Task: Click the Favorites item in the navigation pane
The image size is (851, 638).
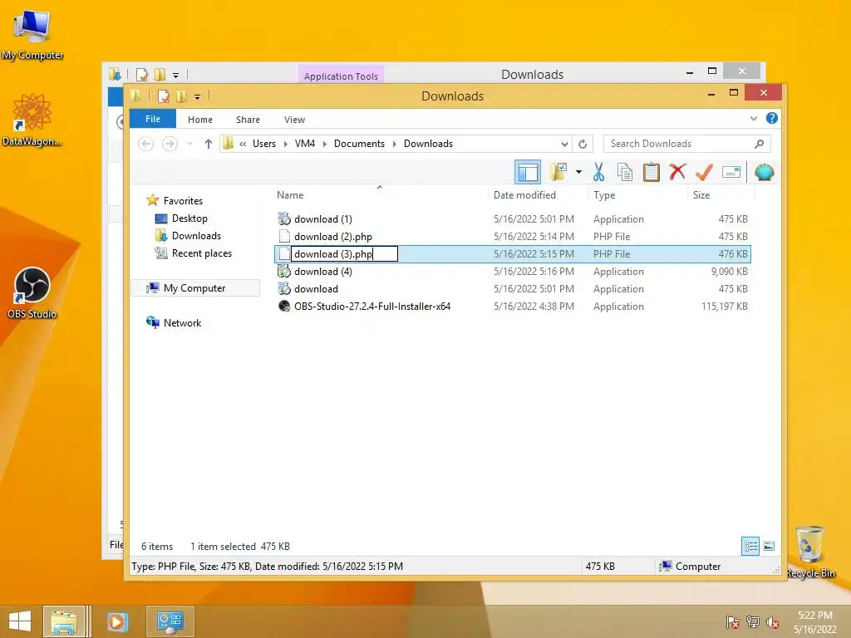Action: (x=183, y=201)
